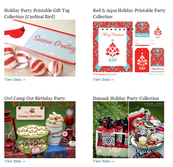Click View Item under Damask Holiday collection
This screenshot has height=167, width=173.
pyautogui.click(x=103, y=161)
